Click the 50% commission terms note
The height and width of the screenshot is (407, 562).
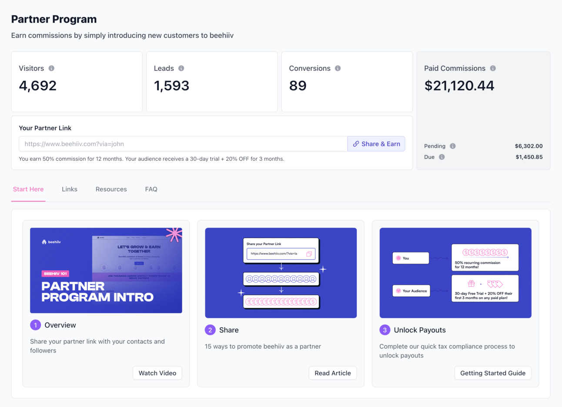pos(152,159)
